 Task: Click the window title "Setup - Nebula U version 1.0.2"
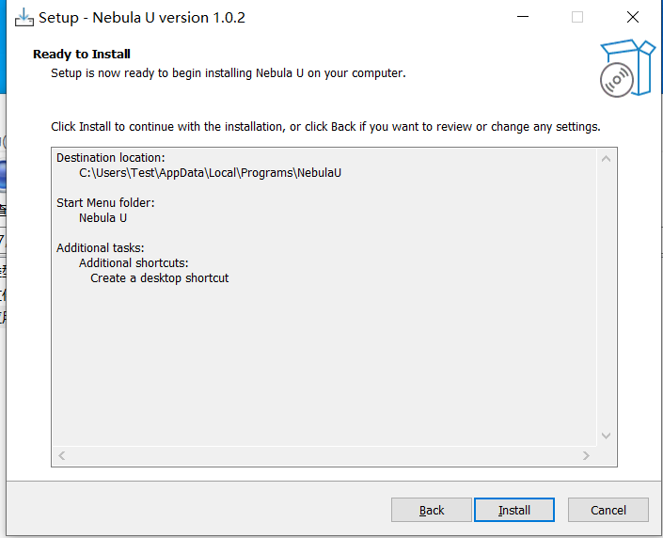click(x=142, y=18)
